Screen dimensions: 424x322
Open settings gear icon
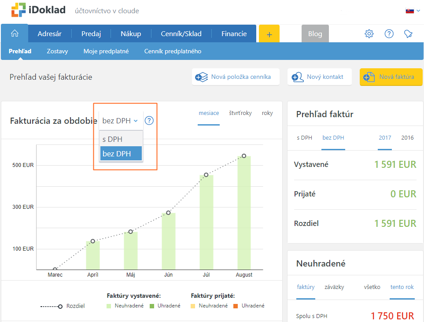tap(369, 34)
